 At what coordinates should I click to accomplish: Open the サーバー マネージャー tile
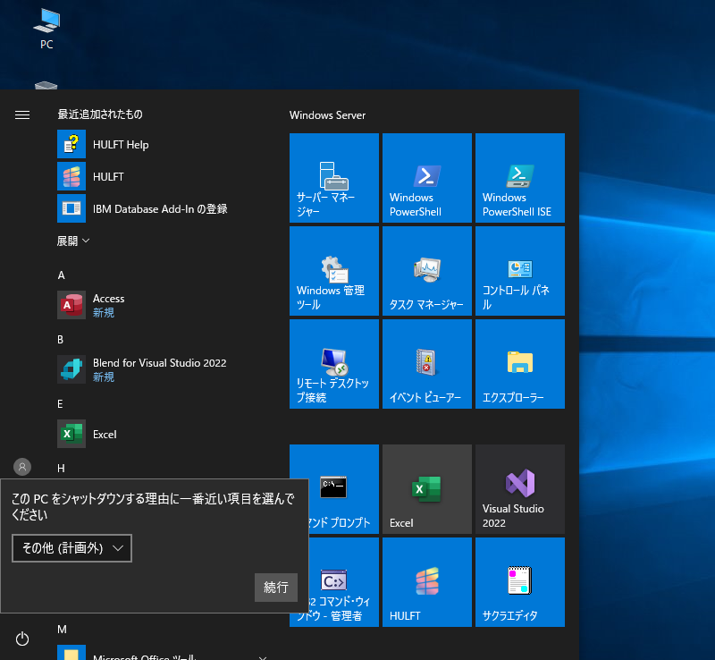pyautogui.click(x=334, y=178)
